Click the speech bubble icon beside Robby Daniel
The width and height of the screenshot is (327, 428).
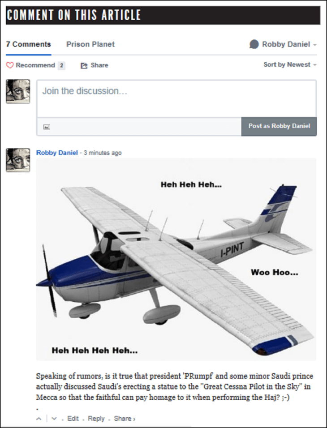(254, 44)
